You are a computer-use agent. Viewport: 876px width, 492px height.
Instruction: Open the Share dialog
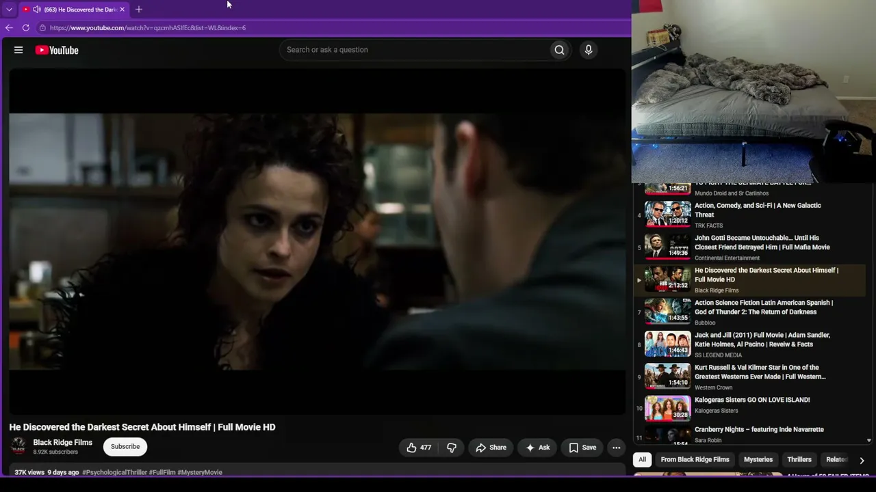491,448
